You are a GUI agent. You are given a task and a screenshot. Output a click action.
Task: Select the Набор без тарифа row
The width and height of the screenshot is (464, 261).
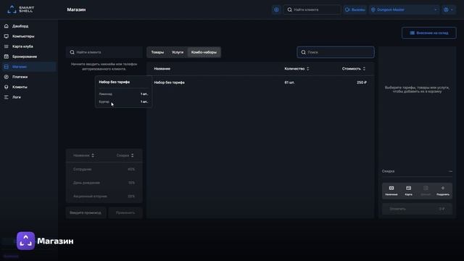coord(260,83)
